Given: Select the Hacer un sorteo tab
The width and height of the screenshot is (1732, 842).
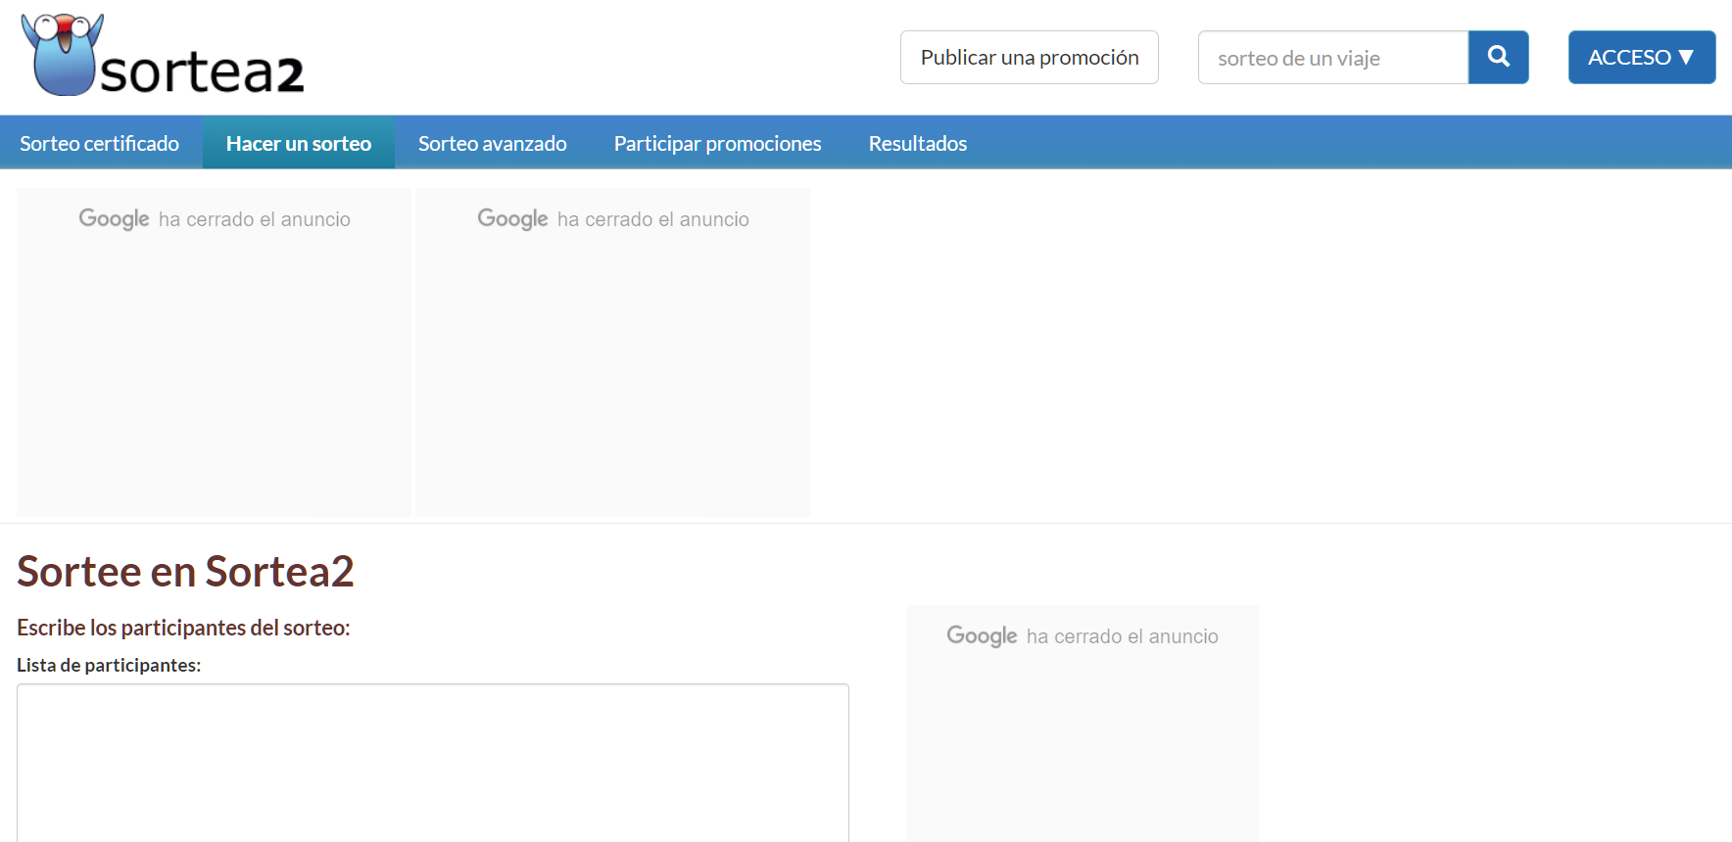Looking at the screenshot, I should 298,143.
